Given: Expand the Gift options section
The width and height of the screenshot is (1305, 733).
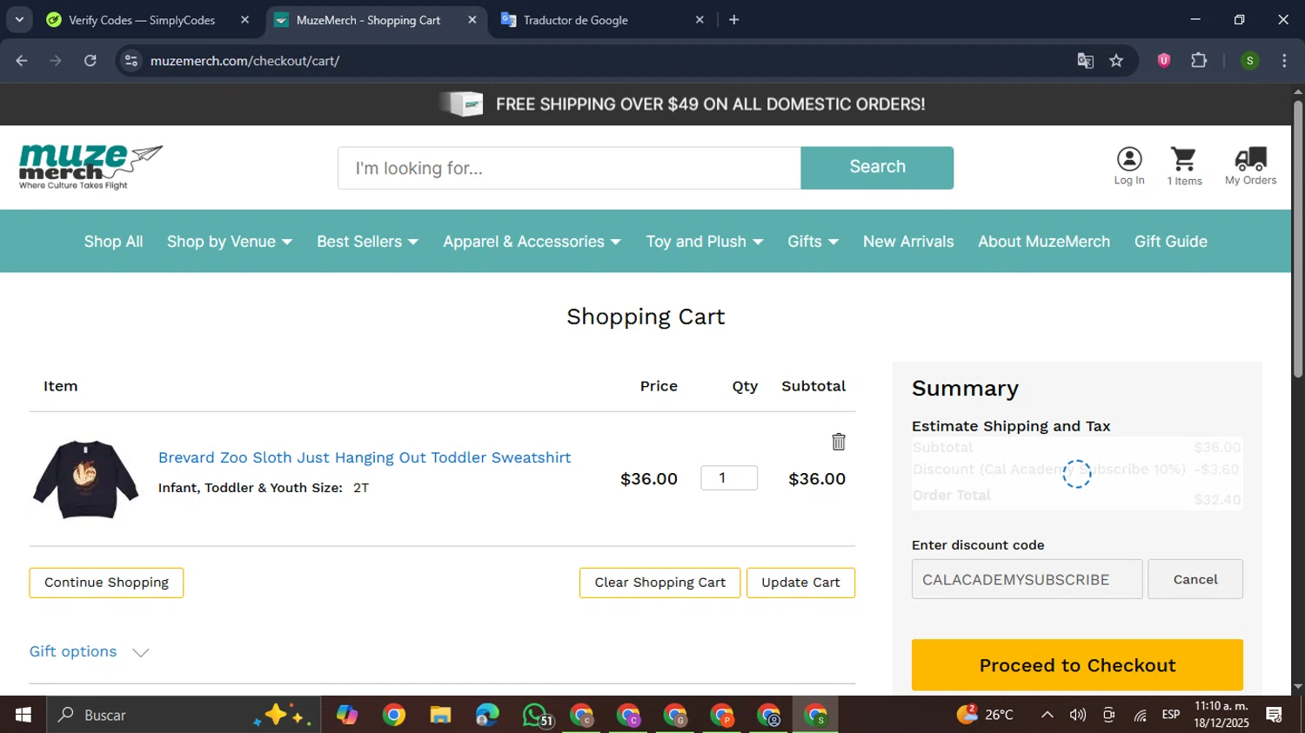Looking at the screenshot, I should [x=90, y=651].
